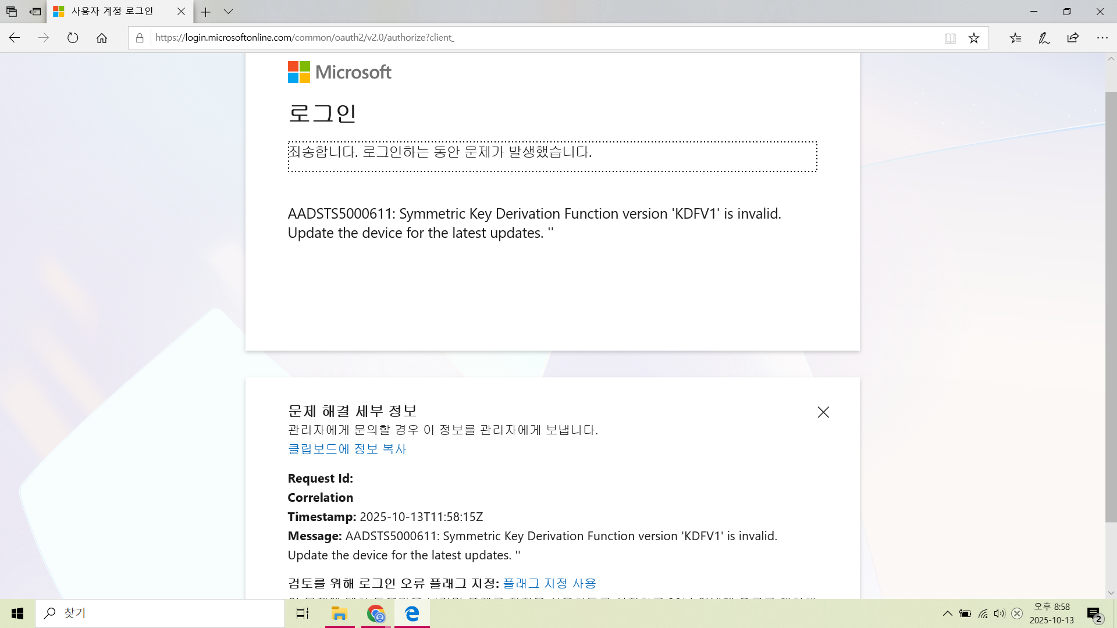Show hidden system tray icons

[x=948, y=613]
